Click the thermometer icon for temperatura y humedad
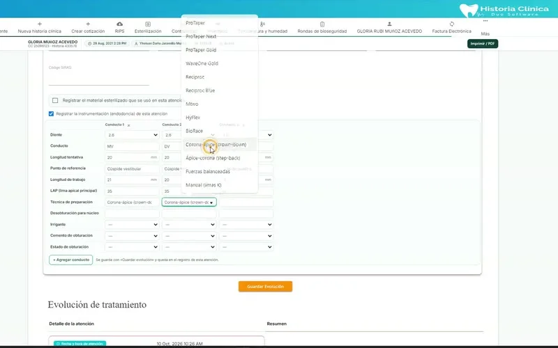 pyautogui.click(x=263, y=24)
